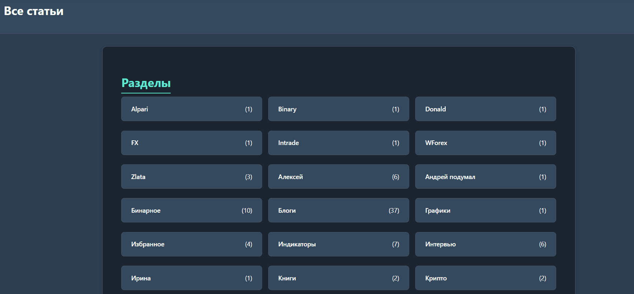Select the Алексей category
Screen dimensions: 634x294
coord(338,177)
